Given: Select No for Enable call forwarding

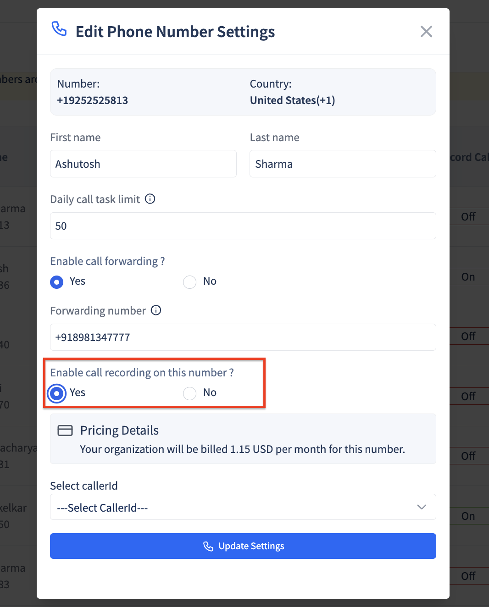Looking at the screenshot, I should [x=189, y=282].
